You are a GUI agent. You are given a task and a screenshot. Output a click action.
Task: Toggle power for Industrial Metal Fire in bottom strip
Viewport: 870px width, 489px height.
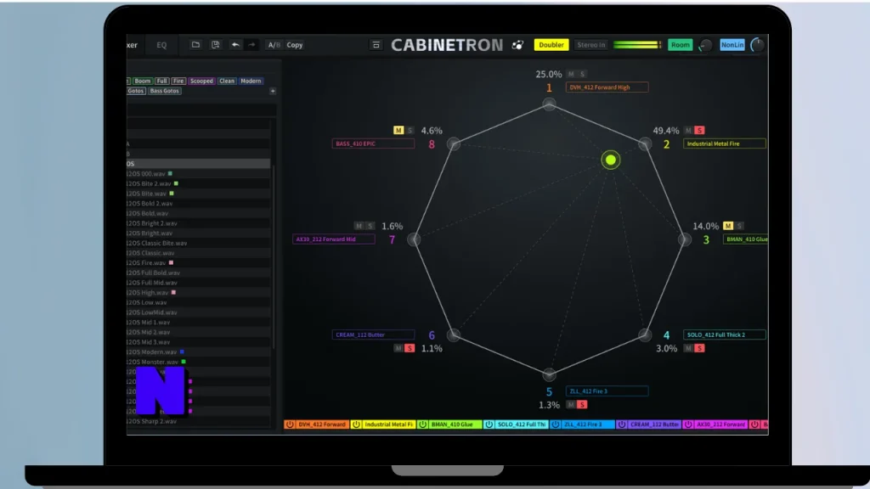coord(356,424)
